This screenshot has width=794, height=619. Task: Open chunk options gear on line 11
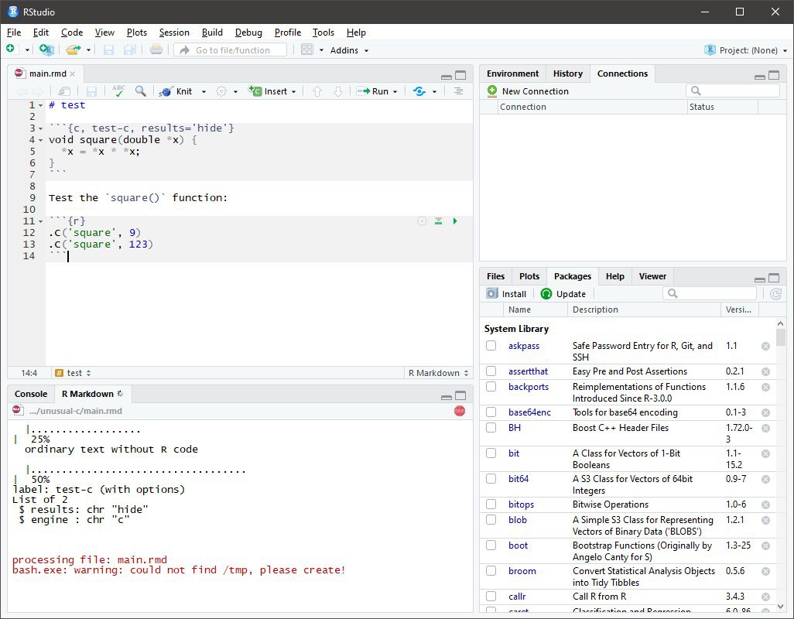click(422, 221)
